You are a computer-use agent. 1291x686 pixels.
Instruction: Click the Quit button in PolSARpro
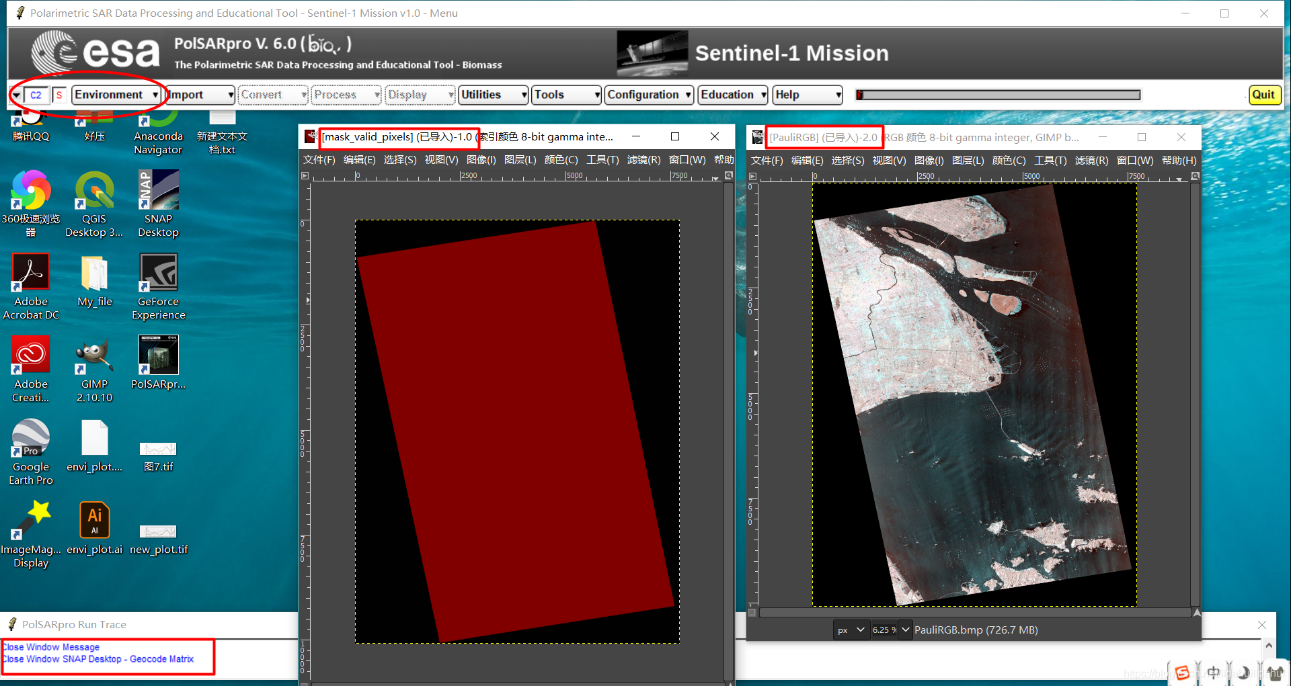click(x=1263, y=95)
